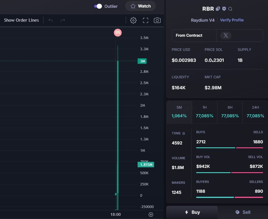This screenshot has height=219, width=268.
Task: Click the Buys count 2712
Action: pos(201,142)
